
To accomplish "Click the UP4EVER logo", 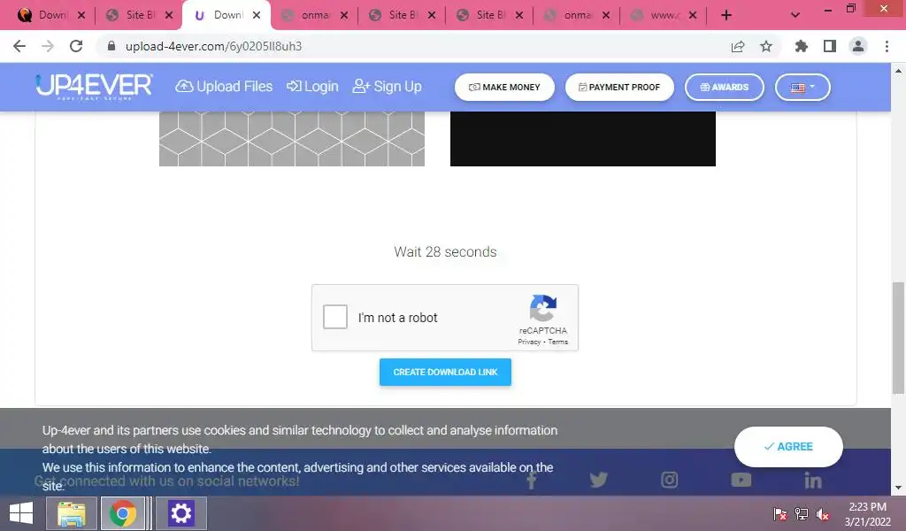I will pos(94,87).
